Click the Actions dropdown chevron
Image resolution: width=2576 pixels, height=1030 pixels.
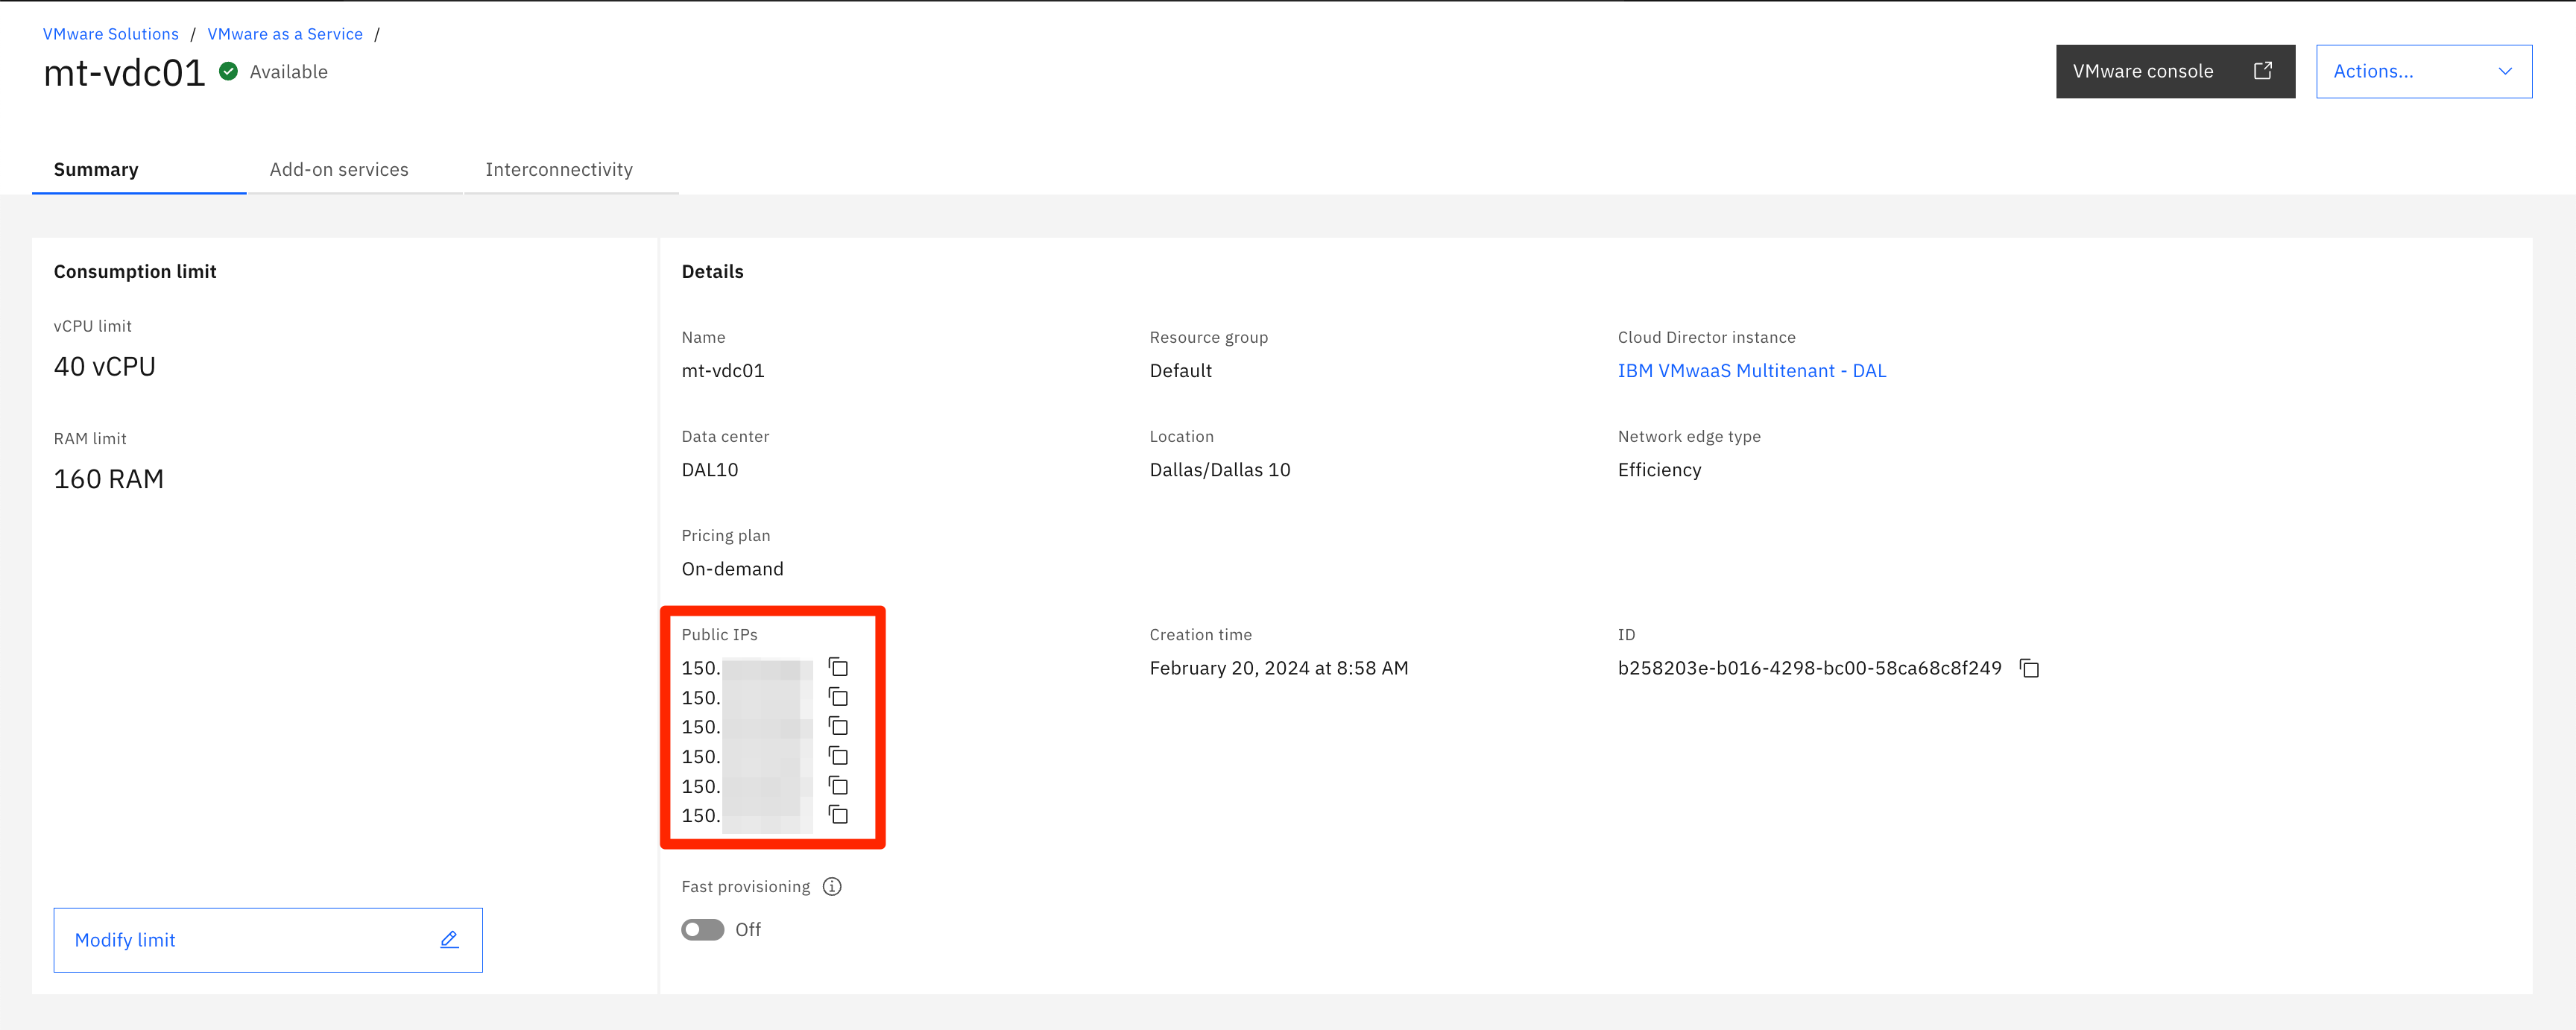click(2505, 71)
